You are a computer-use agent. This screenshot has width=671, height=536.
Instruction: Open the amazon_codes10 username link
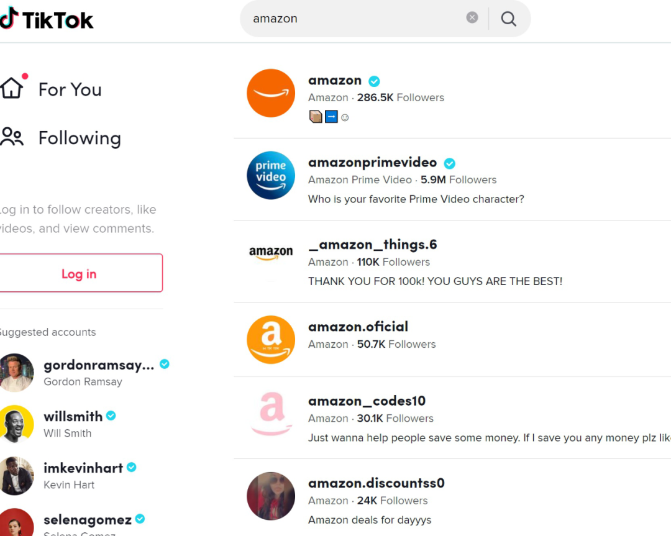[x=367, y=401]
